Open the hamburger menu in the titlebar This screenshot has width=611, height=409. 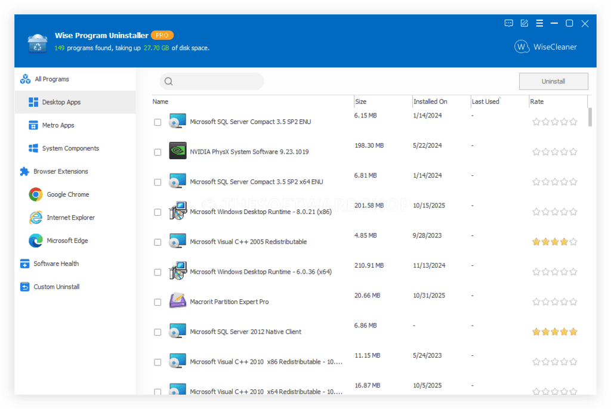pos(539,23)
